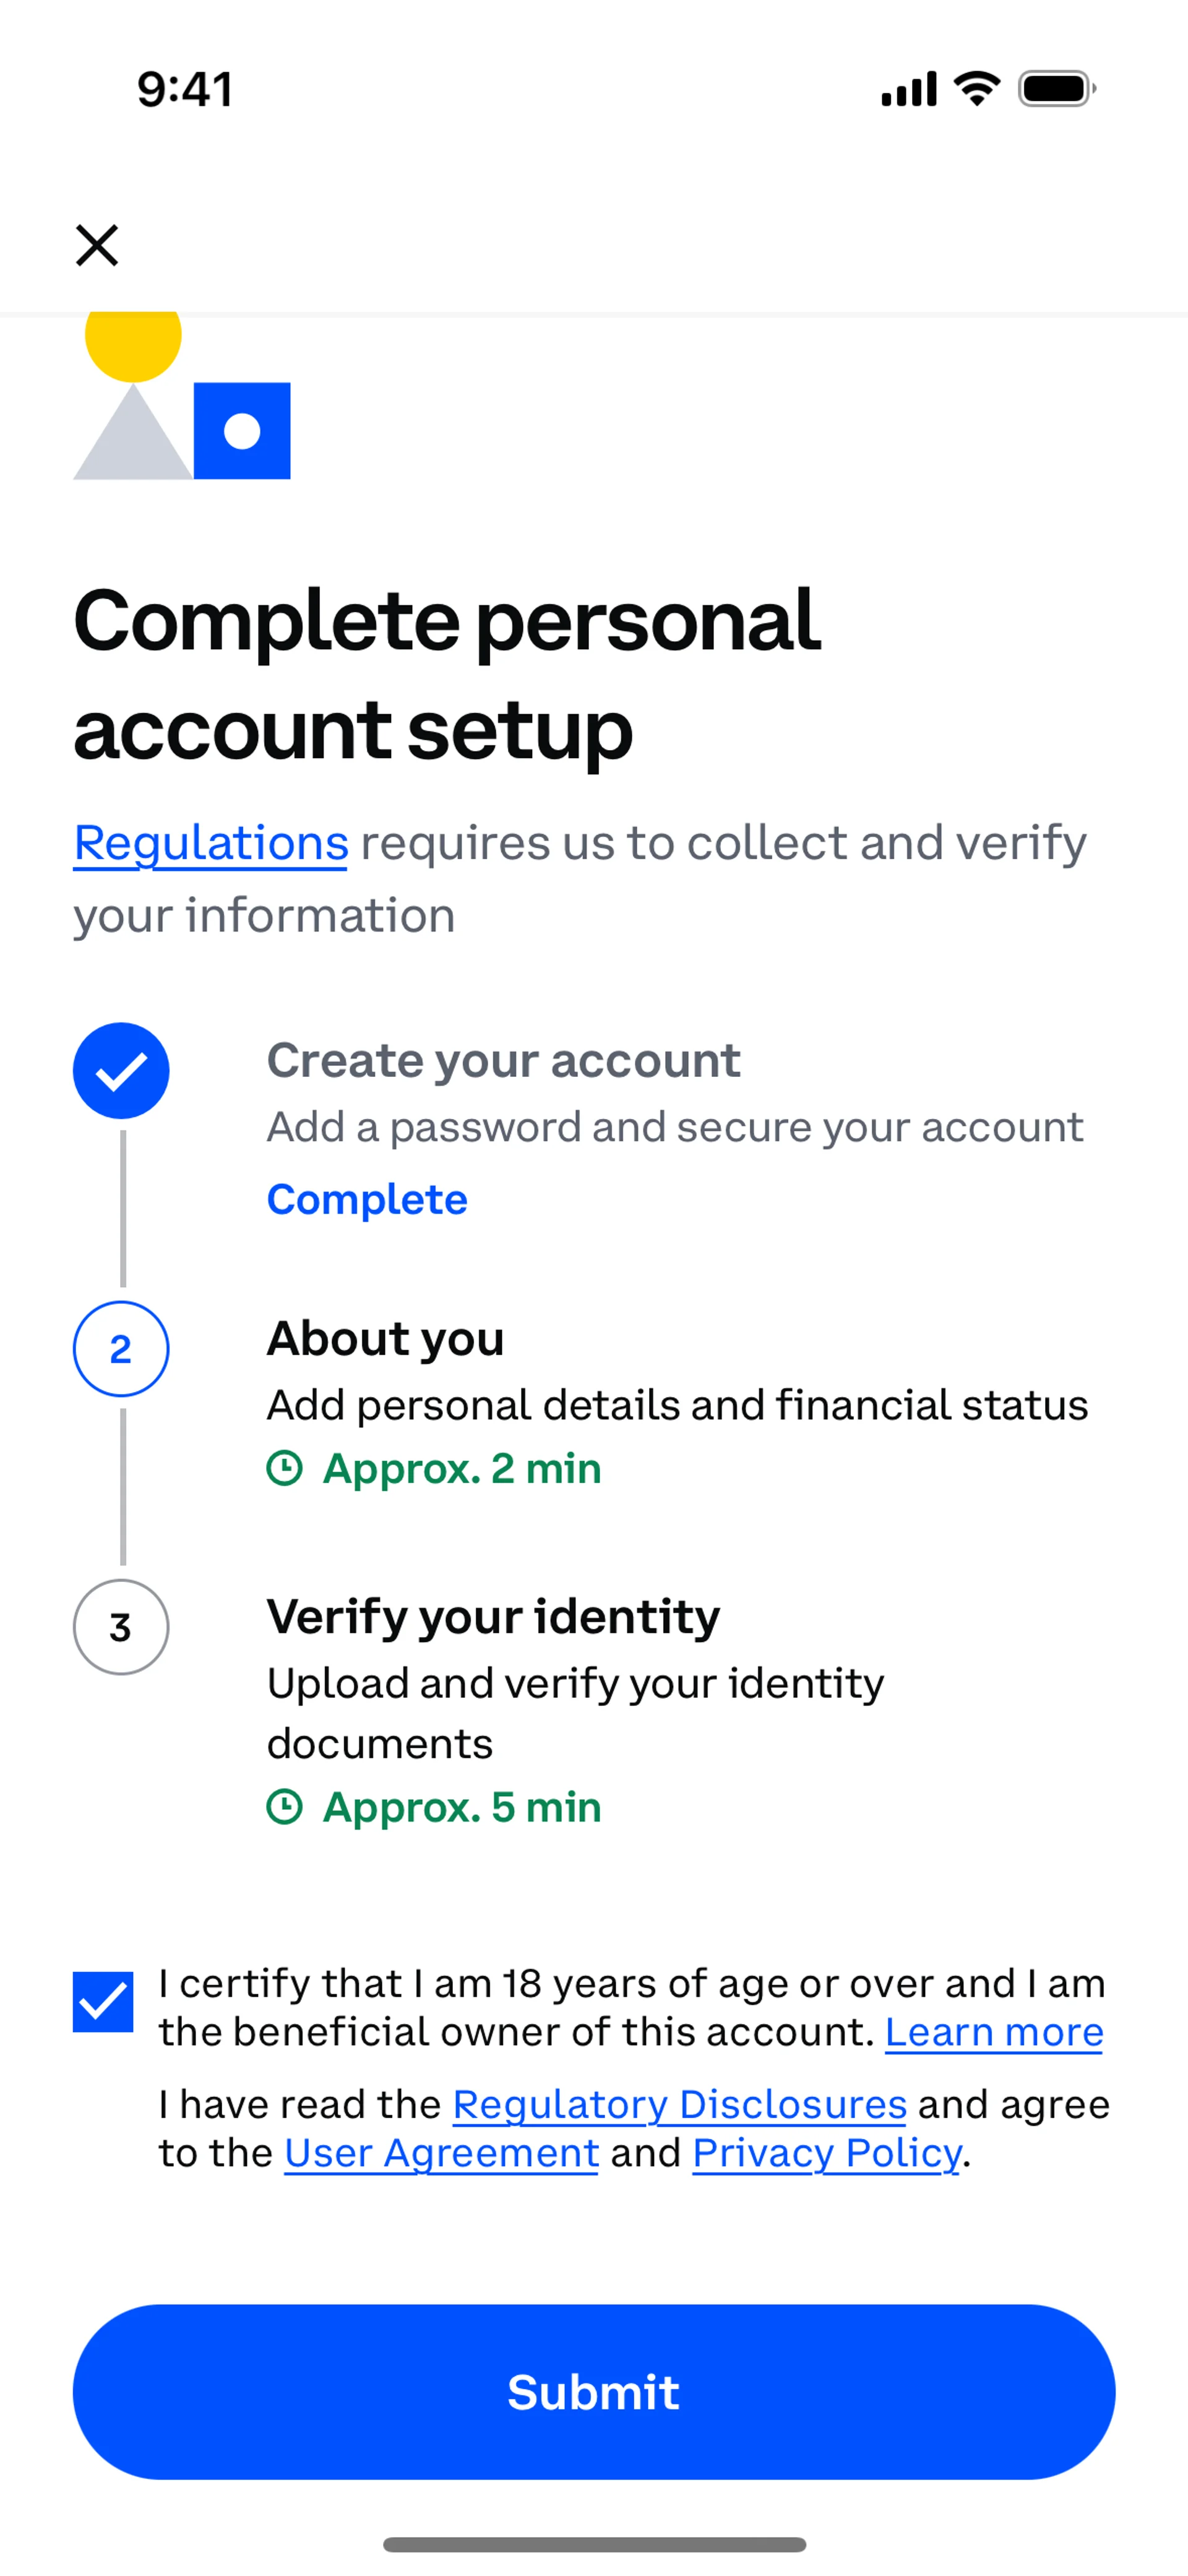Select the Verify your identity step
Viewport: 1188px width, 2576px height.
[493, 1616]
